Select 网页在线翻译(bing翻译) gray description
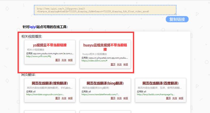 pyautogui.click(x=96, y=88)
